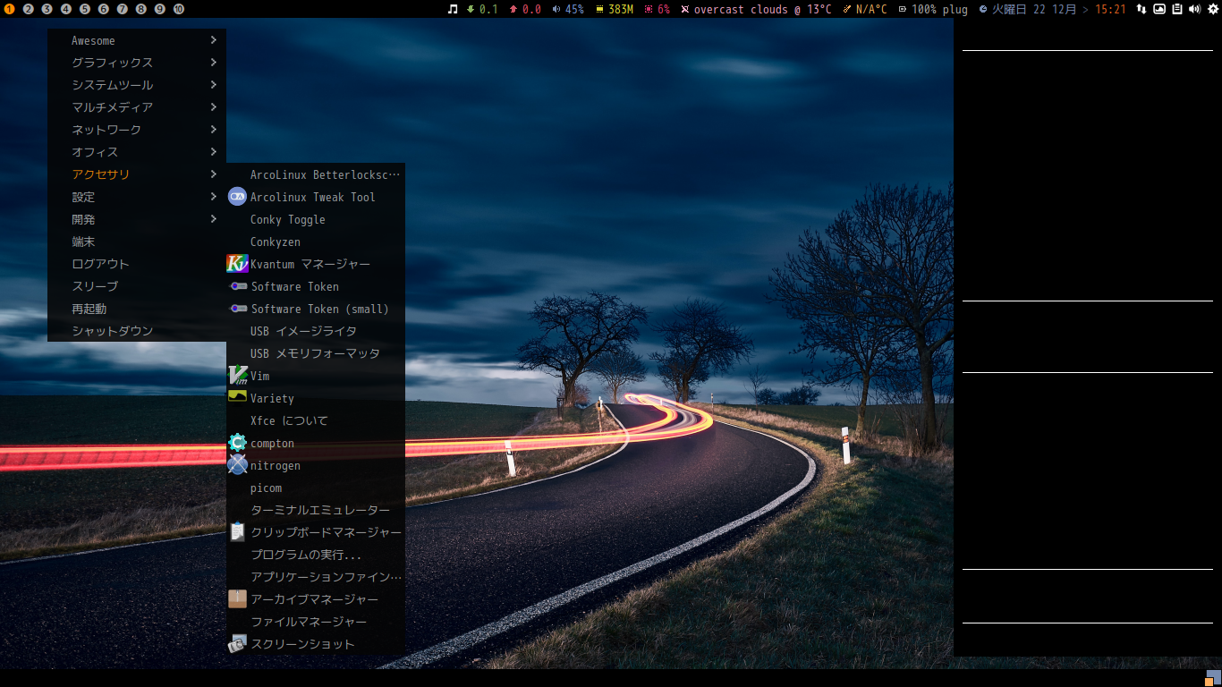Open アーカイブマネージャー
The height and width of the screenshot is (687, 1222).
click(316, 599)
